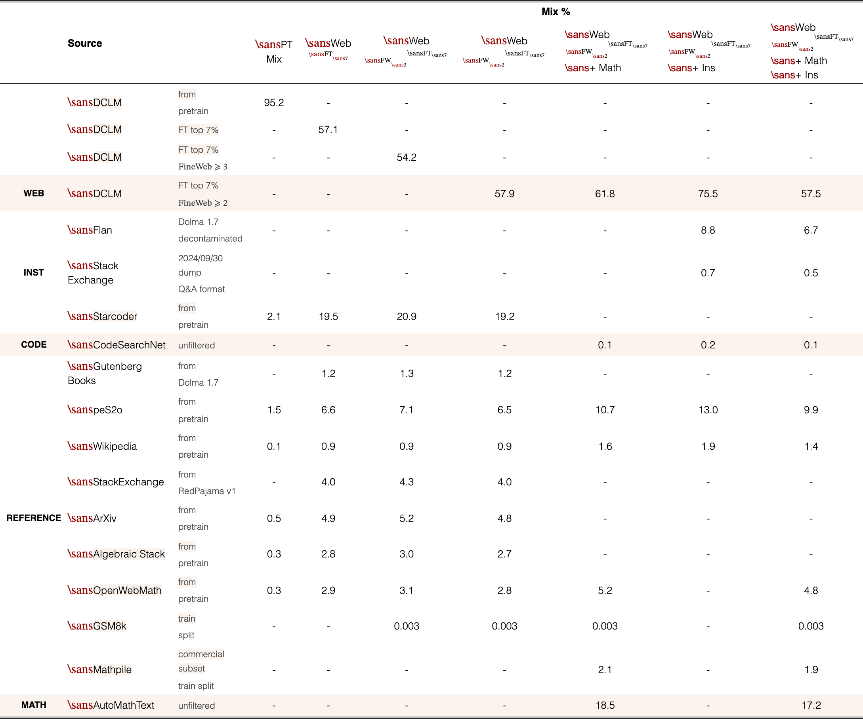The image size is (863, 719).
Task: Click the Mathpile source name
Action: pos(99,670)
